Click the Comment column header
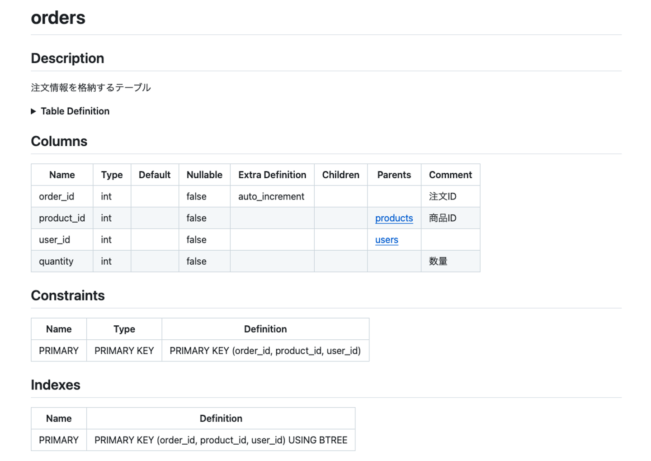Screen dimensions: 651x461 point(450,175)
